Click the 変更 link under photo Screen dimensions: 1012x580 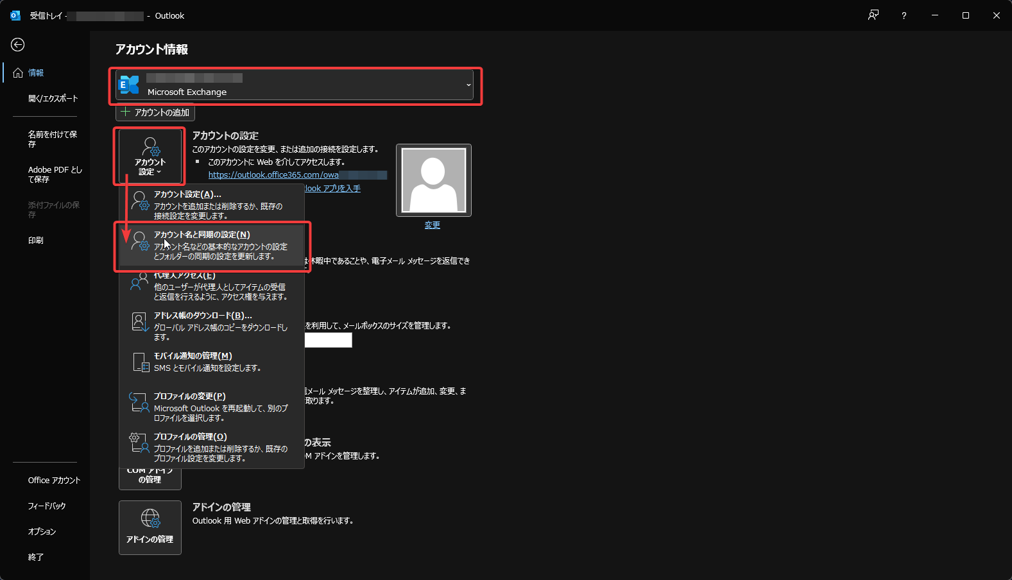[x=433, y=225]
